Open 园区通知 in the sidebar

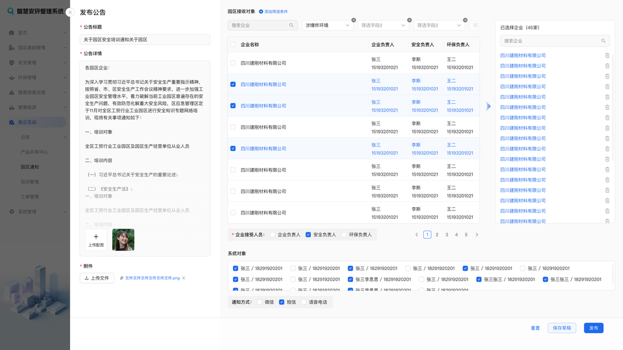click(30, 167)
